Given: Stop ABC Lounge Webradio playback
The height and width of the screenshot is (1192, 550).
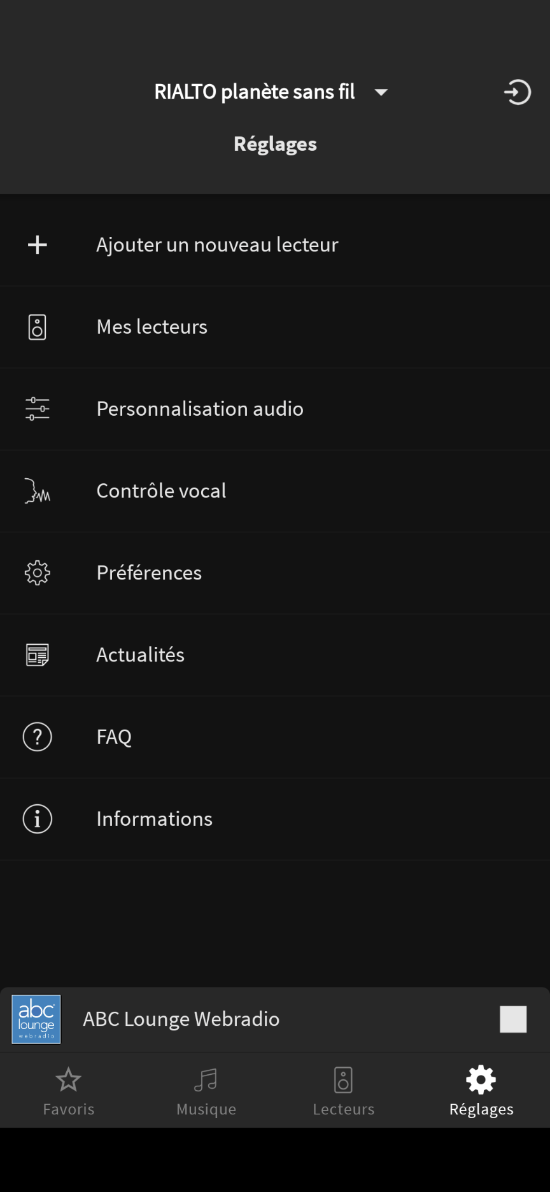Looking at the screenshot, I should click(513, 1019).
